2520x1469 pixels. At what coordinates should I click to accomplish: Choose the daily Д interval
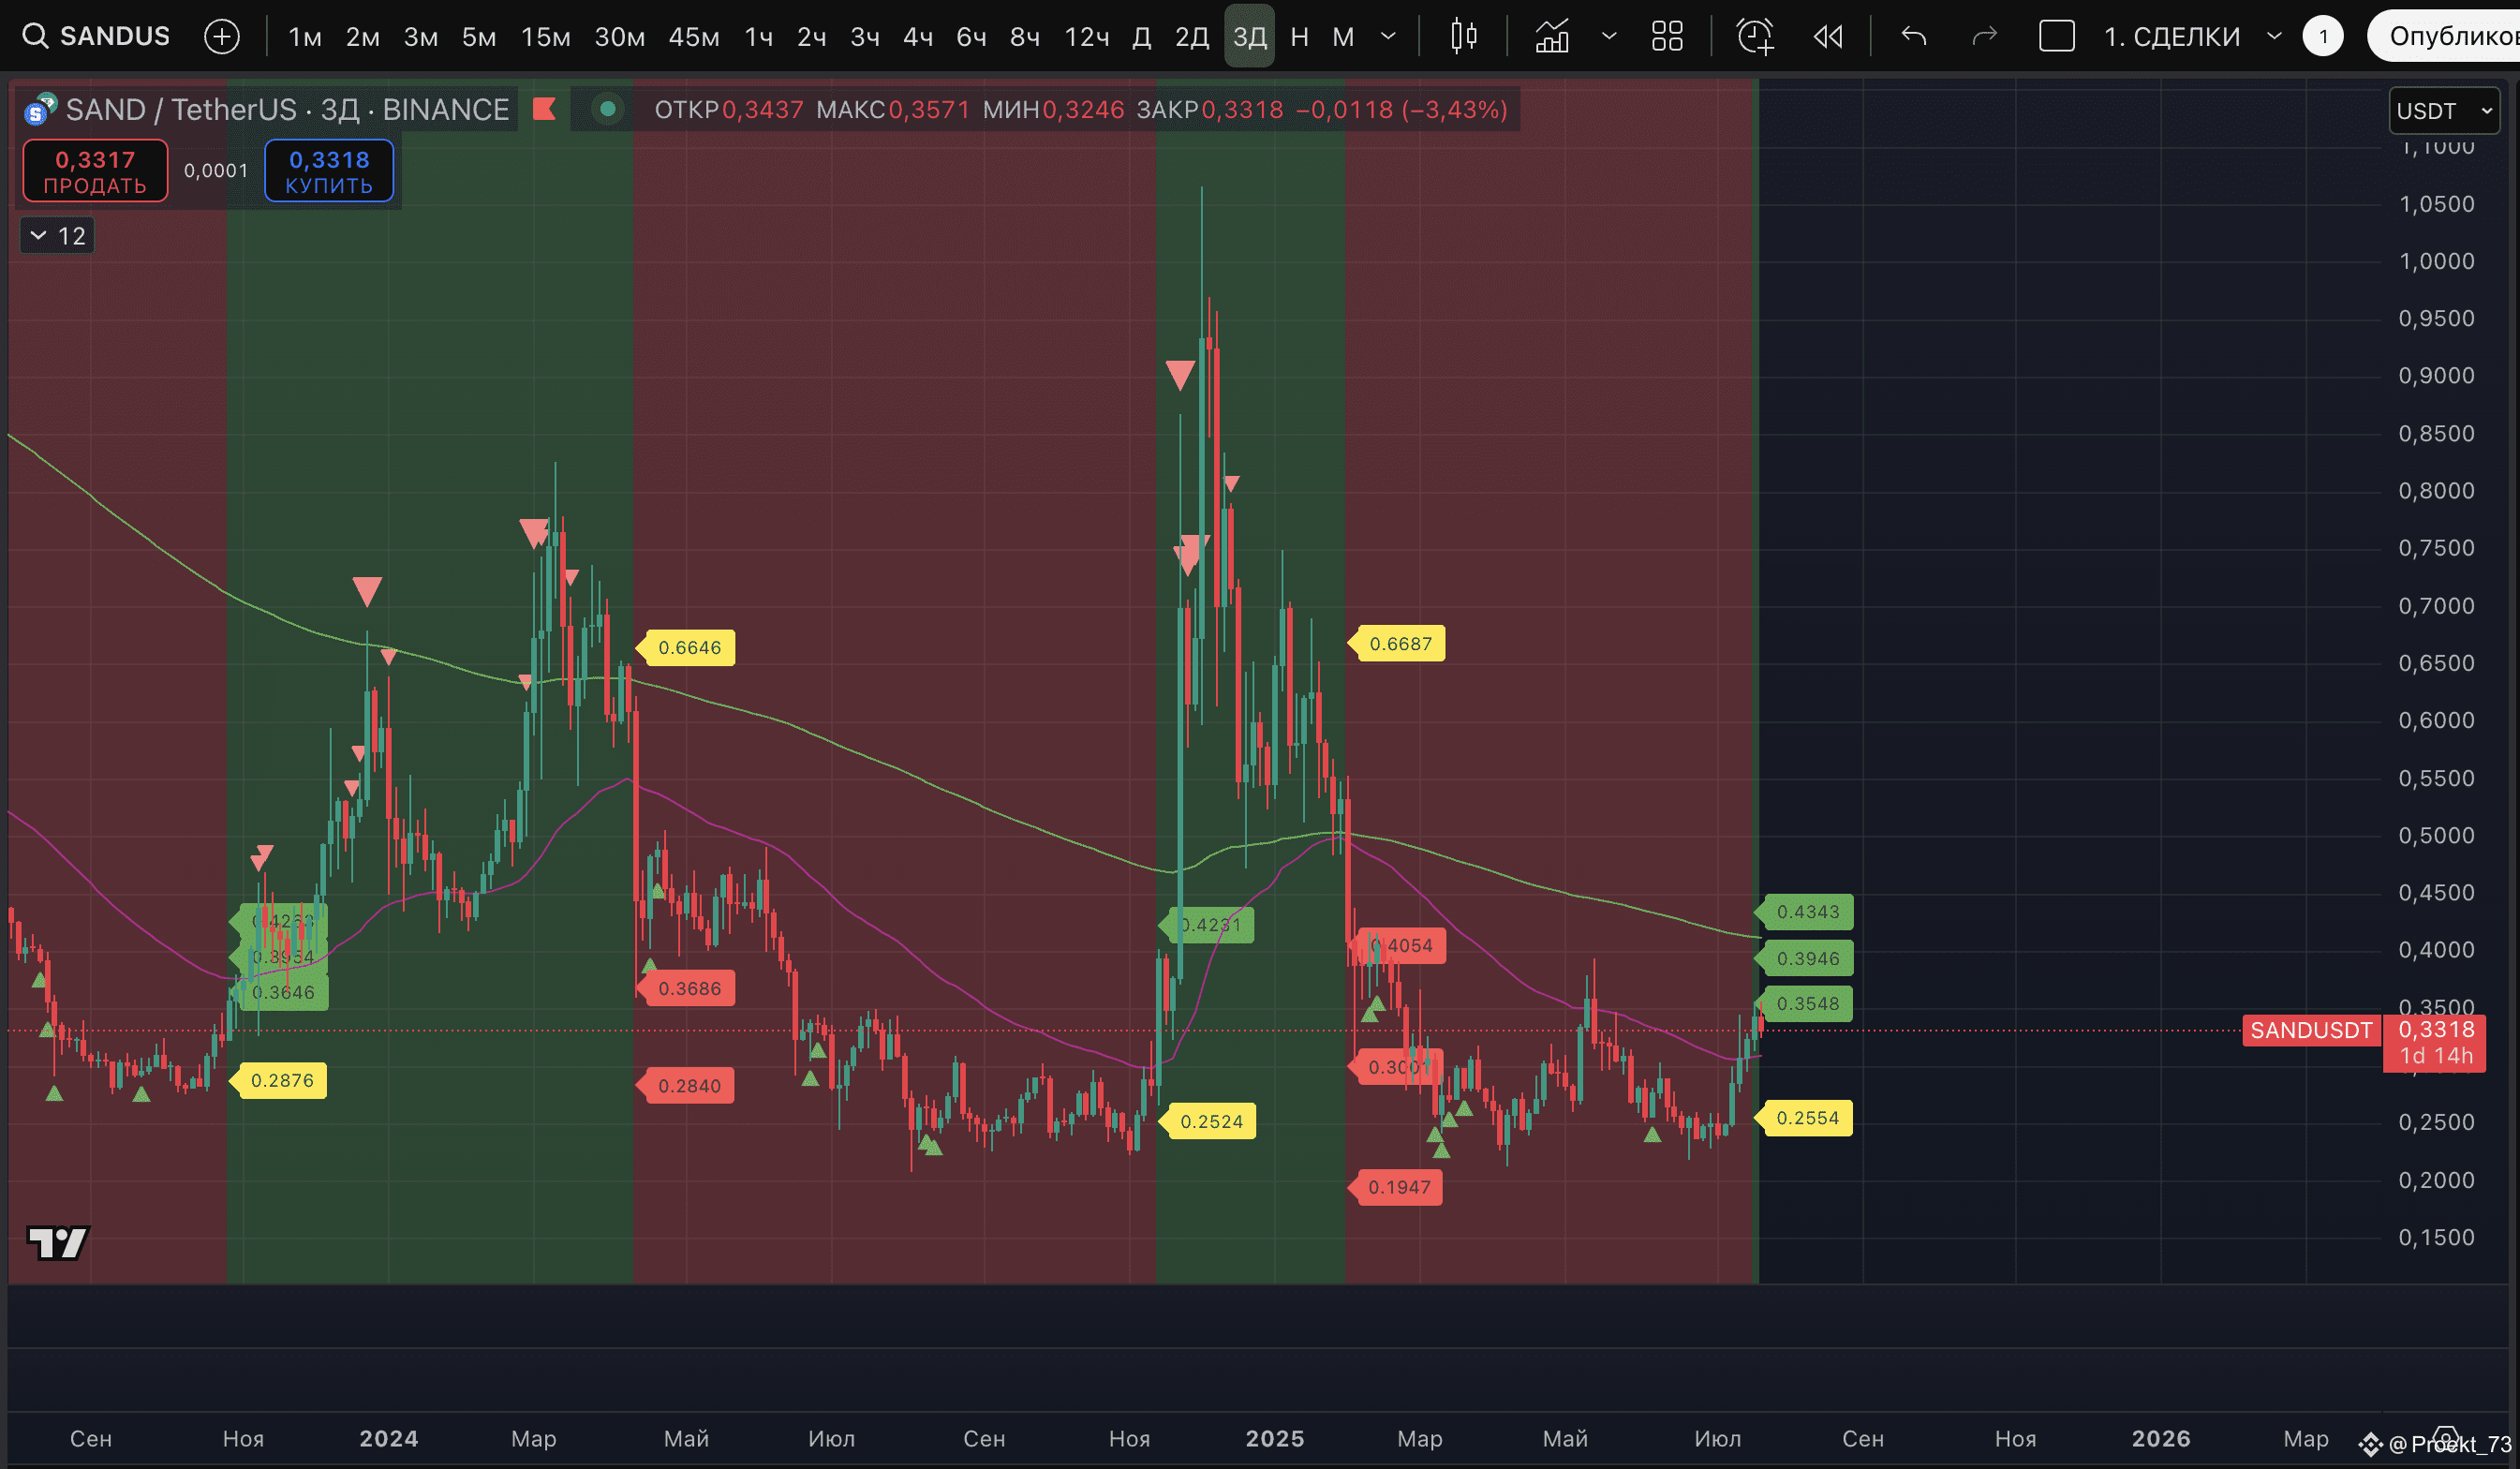tap(1141, 37)
